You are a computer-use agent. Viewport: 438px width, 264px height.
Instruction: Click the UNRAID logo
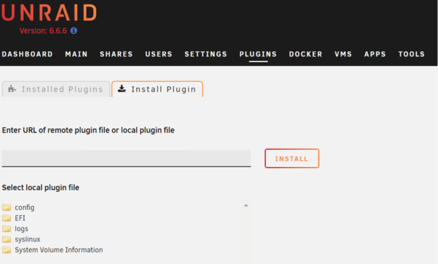point(49,13)
